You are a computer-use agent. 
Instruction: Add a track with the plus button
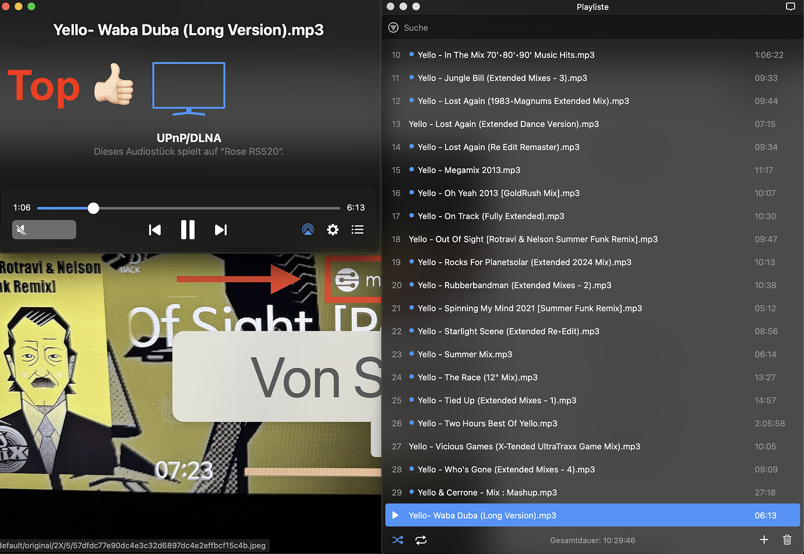(x=764, y=540)
